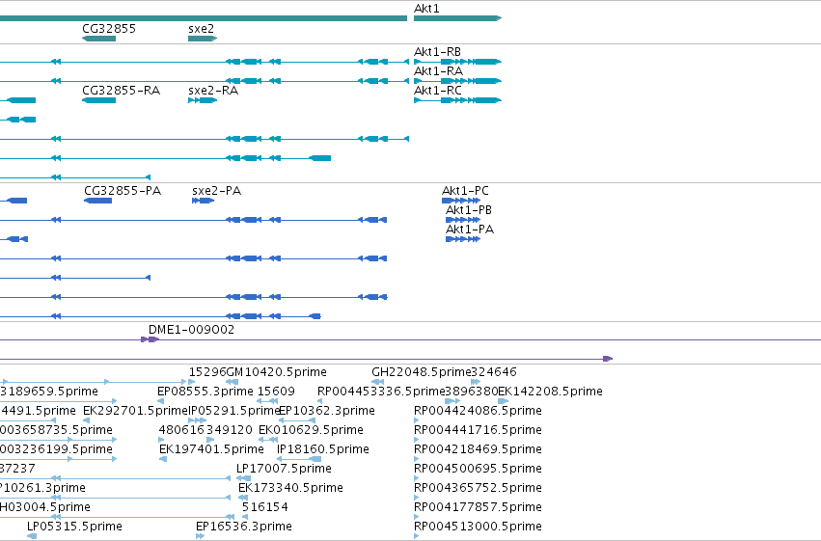
Task: Select the LP17007.5prime label
Action: (x=284, y=469)
